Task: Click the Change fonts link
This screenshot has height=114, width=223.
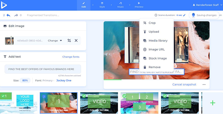Action: coord(71,57)
